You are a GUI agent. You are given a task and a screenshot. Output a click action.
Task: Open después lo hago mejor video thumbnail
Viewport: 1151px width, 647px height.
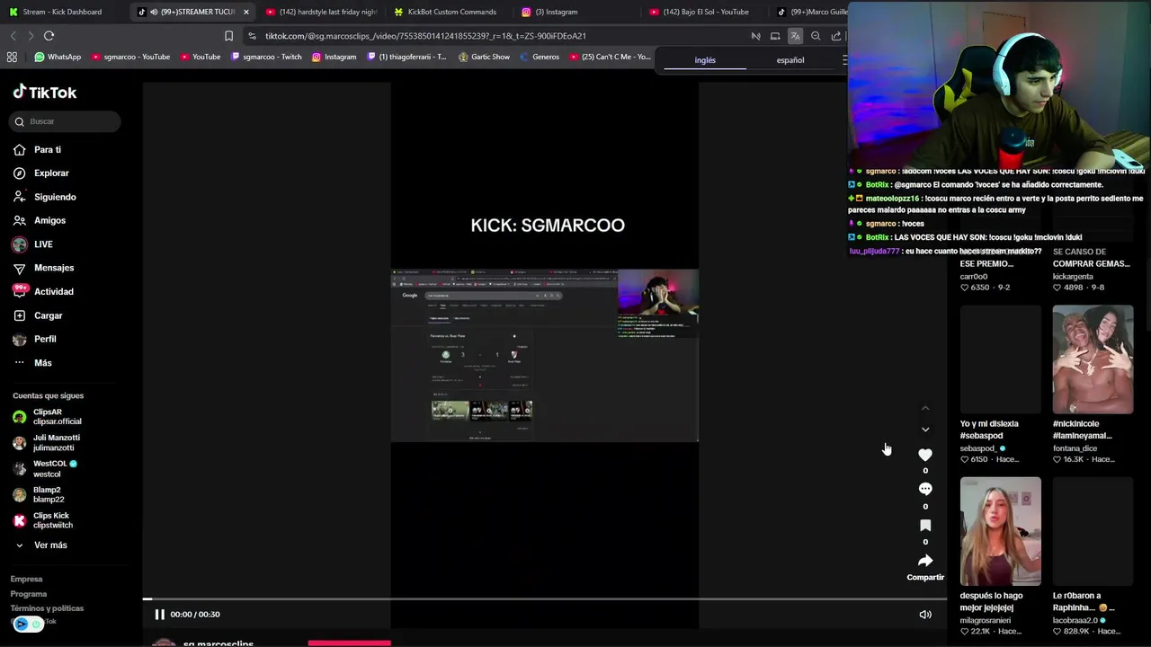click(x=1000, y=531)
